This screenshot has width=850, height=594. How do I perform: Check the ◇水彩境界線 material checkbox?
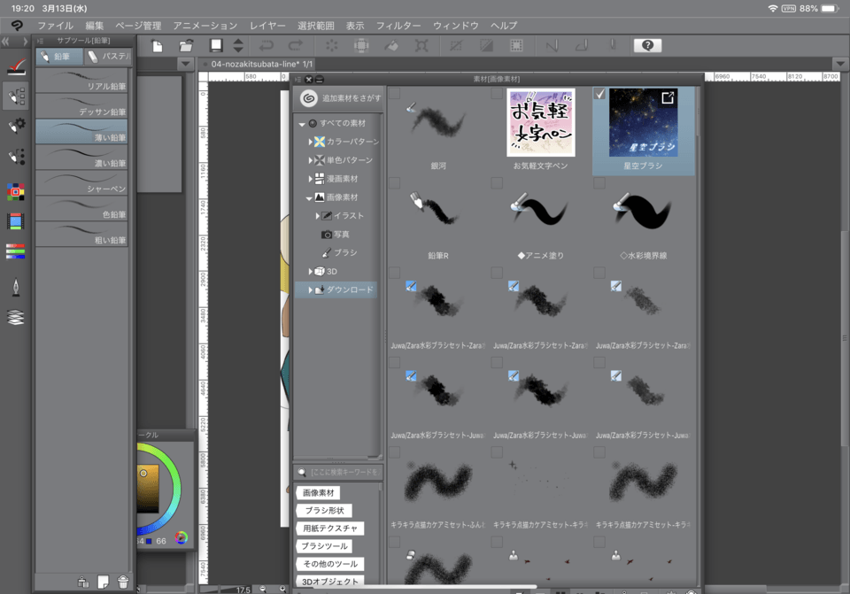point(599,183)
